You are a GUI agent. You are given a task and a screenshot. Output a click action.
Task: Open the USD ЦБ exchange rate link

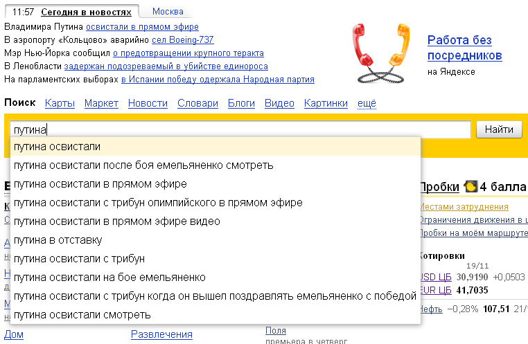pyautogui.click(x=436, y=277)
